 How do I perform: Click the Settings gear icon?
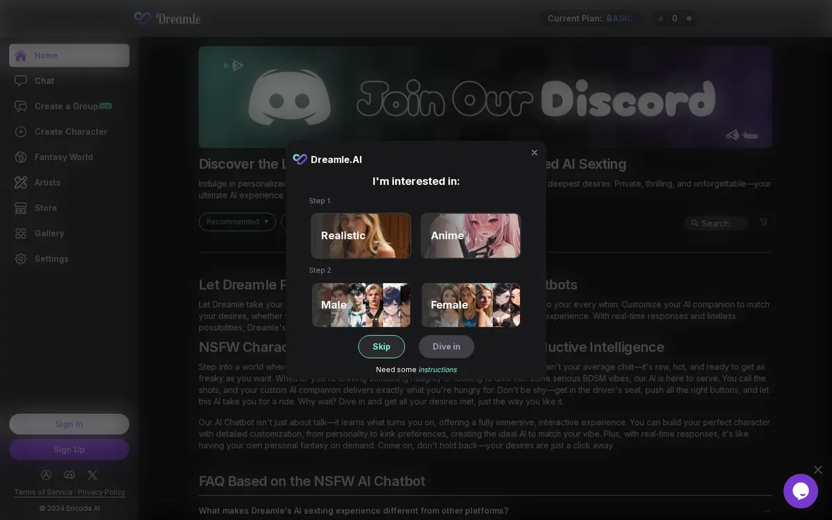(21, 259)
